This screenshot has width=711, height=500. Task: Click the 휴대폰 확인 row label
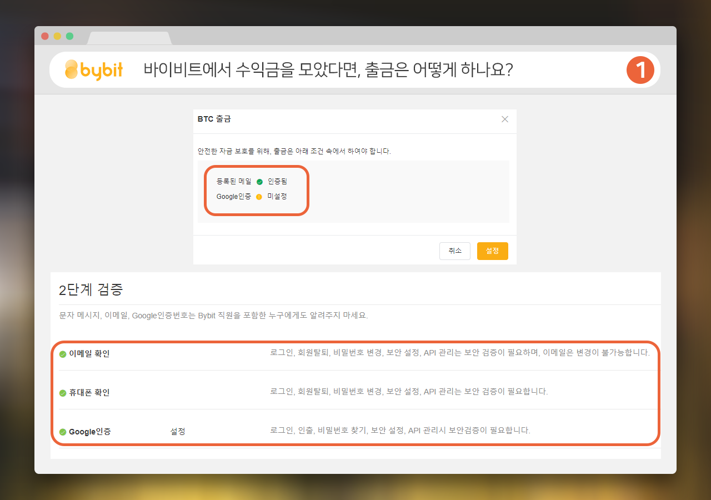point(89,392)
